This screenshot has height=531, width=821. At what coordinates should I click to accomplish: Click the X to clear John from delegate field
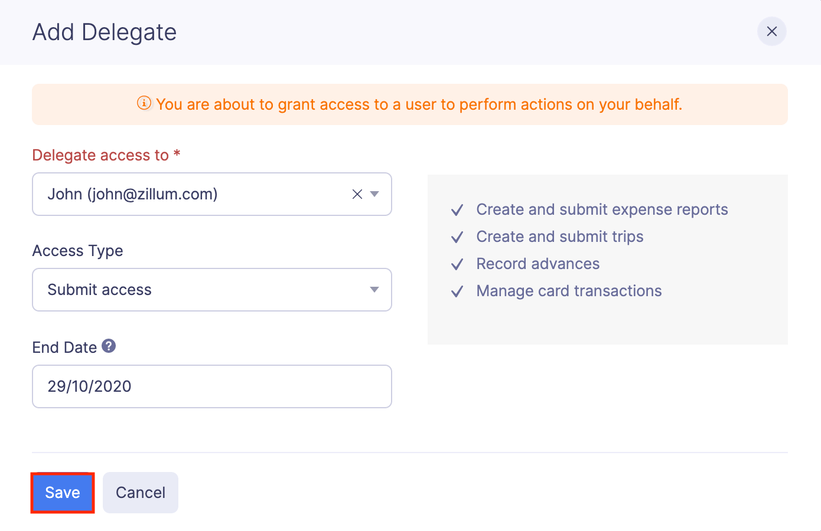pos(356,194)
